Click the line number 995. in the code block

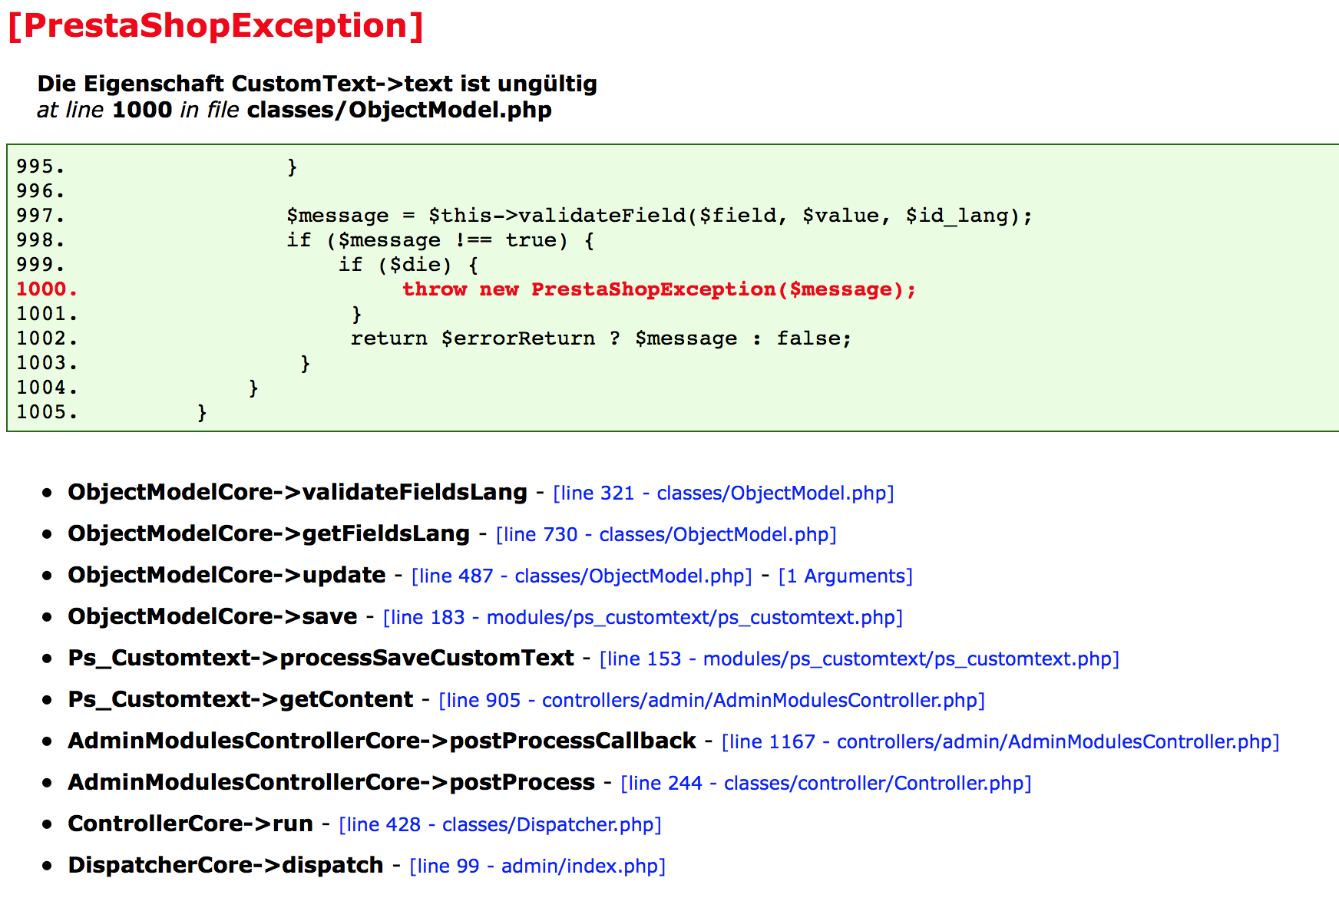tap(41, 167)
